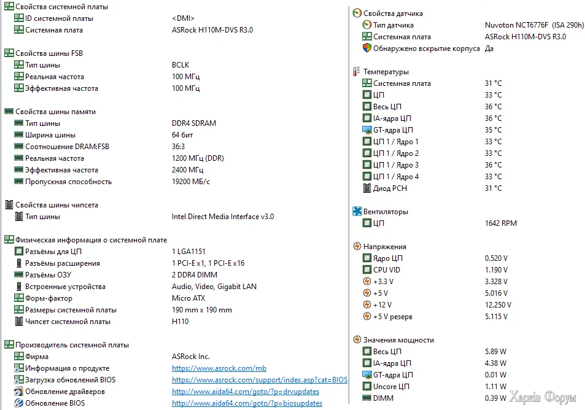Click the motherboard icon beside 'Свойства системной платы'

point(9,6)
